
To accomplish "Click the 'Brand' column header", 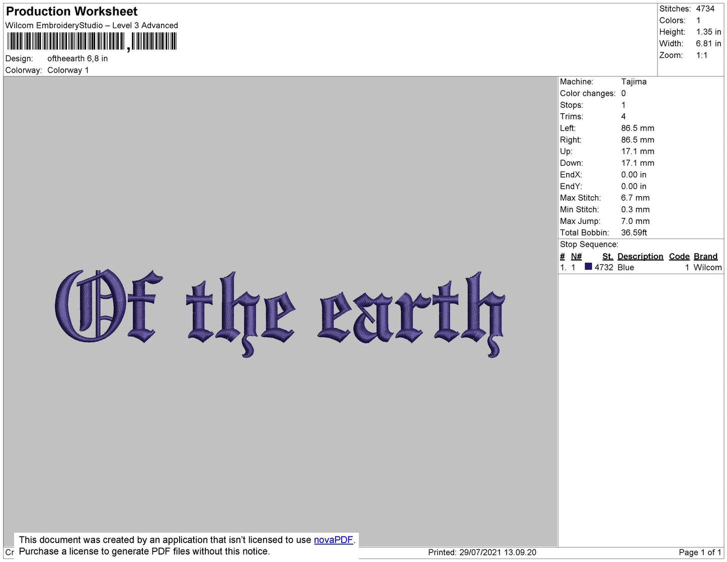I will pos(705,256).
